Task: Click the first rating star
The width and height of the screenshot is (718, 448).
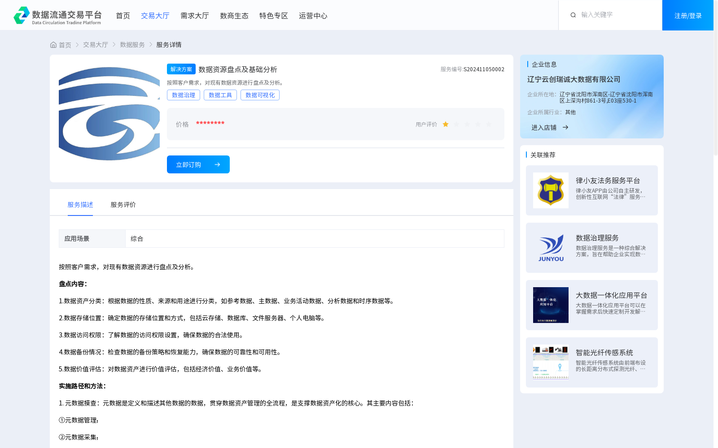Action: (446, 124)
